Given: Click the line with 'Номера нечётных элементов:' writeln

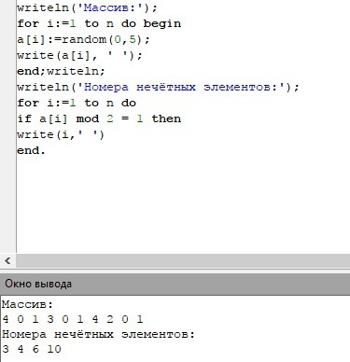Looking at the screenshot, I should 158,87.
